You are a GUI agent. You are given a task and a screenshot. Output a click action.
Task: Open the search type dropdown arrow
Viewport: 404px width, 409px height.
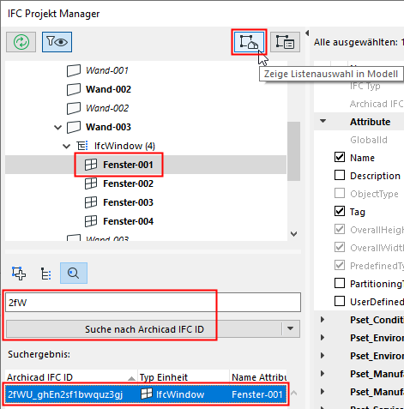291,328
